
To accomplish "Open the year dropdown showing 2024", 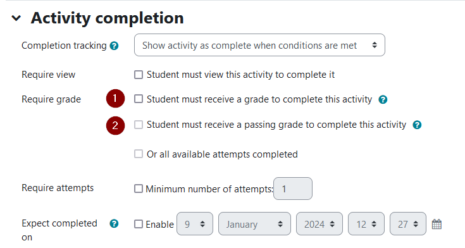I will pos(319,224).
